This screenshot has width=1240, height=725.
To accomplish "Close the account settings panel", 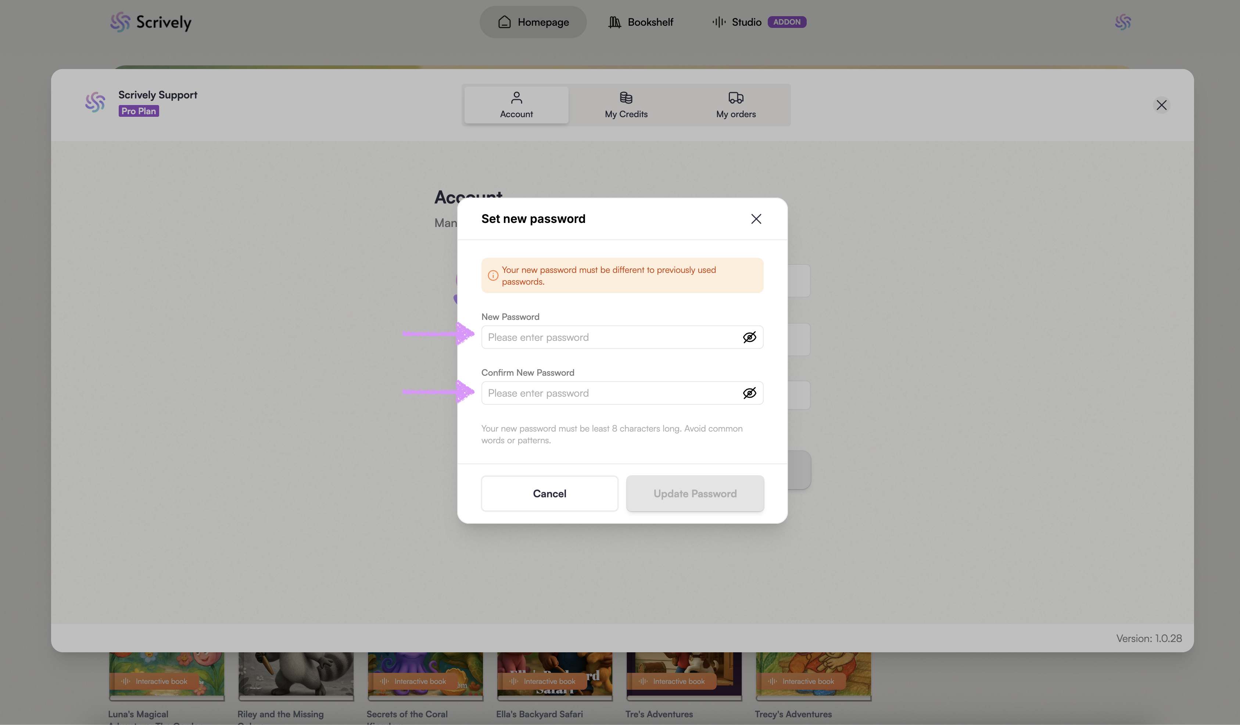I will pos(1161,105).
